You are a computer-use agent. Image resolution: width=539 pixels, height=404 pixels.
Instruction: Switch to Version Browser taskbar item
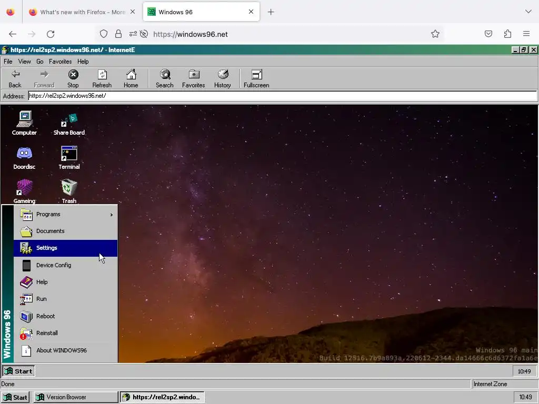[x=76, y=397]
